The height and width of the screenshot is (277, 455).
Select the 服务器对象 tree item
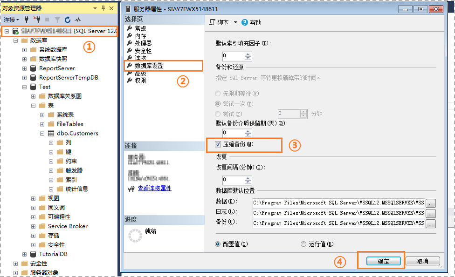pos(44,273)
